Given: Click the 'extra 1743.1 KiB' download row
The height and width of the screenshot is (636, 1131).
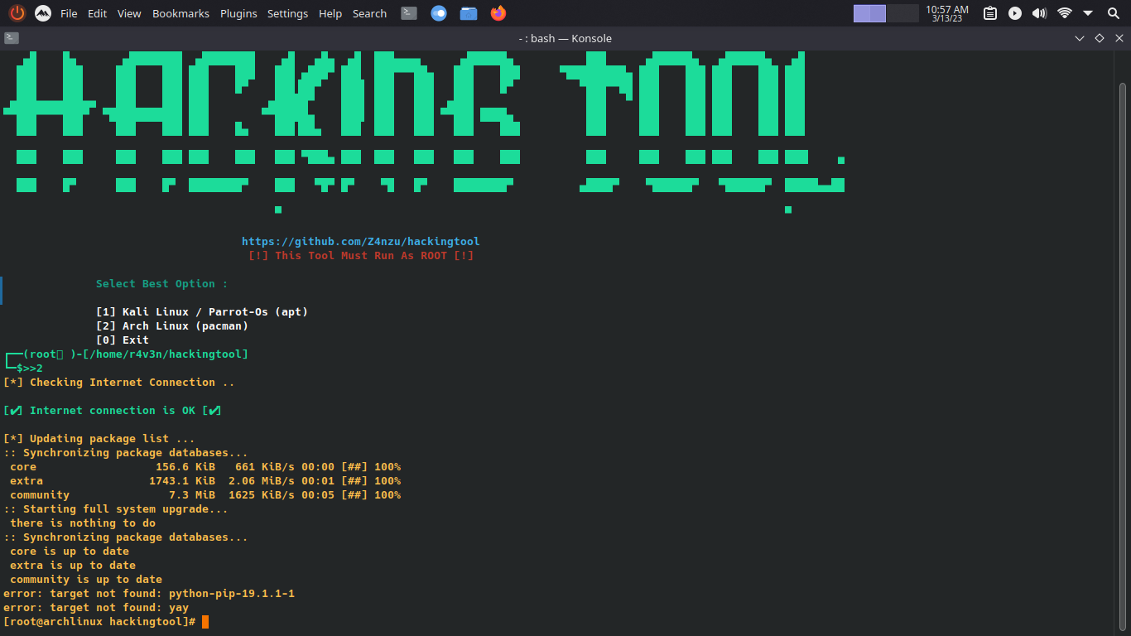Looking at the screenshot, I should pyautogui.click(x=205, y=481).
